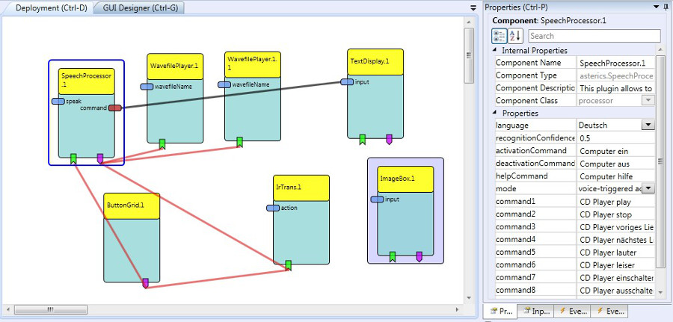Image resolution: width=673 pixels, height=322 pixels.
Task: Select the ButtonGrid.1 component header
Action: coord(132,205)
